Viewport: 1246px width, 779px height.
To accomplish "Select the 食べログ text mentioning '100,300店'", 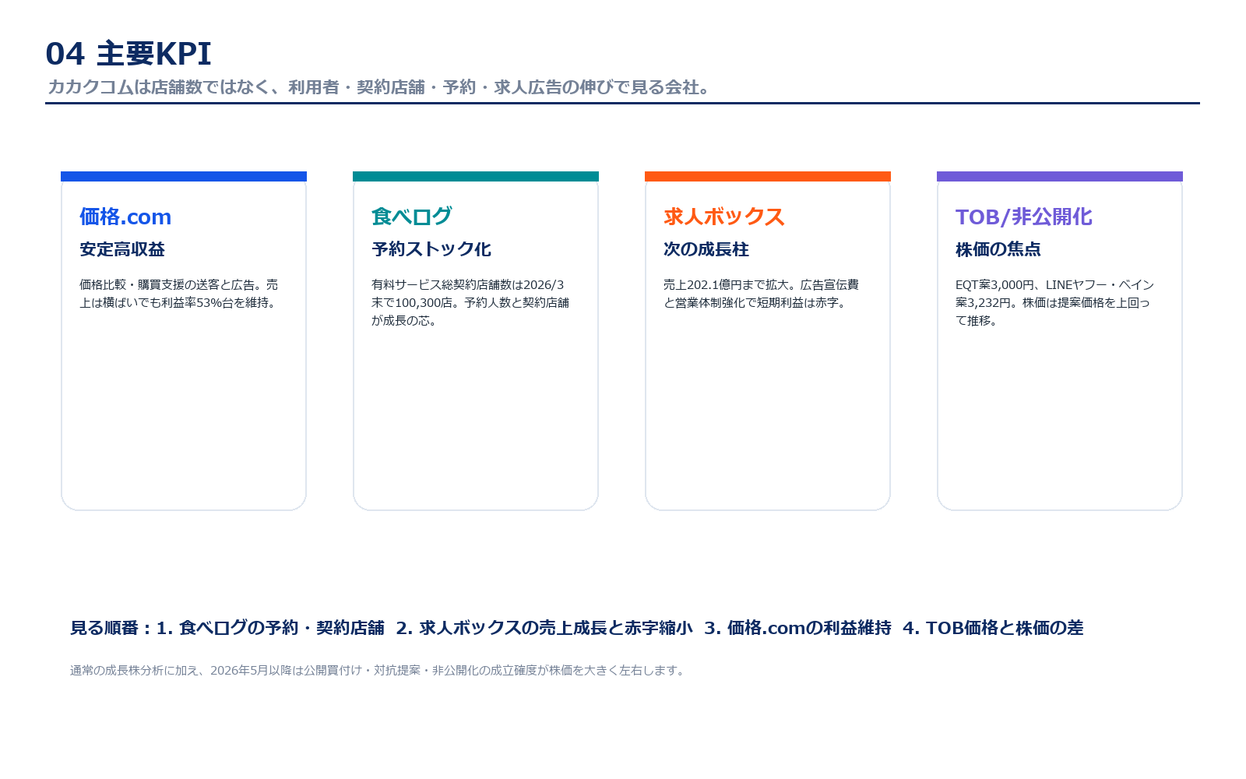I will coord(470,302).
